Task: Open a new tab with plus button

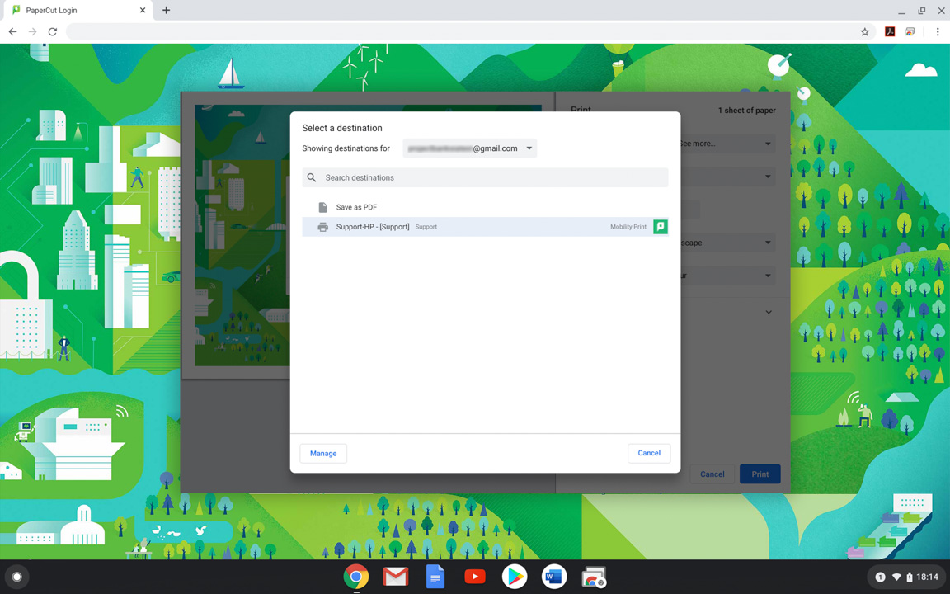Action: pyautogui.click(x=166, y=10)
